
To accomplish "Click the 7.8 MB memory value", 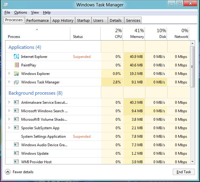I will click(x=137, y=136).
